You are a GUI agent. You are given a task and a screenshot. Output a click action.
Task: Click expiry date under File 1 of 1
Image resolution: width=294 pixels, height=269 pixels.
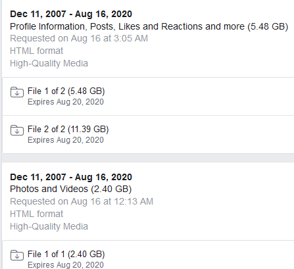66,265
